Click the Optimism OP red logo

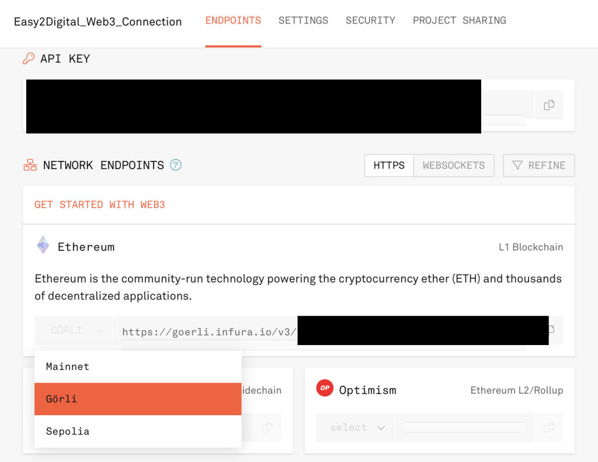(325, 388)
